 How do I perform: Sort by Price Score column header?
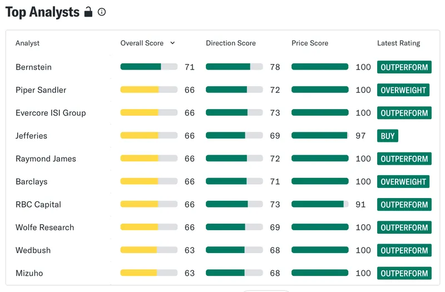(310, 43)
